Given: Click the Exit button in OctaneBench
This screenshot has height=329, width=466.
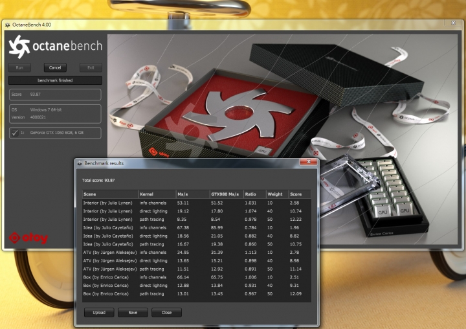Looking at the screenshot, I should point(91,67).
